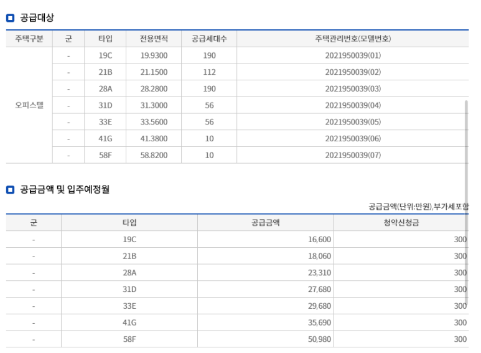Image resolution: width=481 pixels, height=353 pixels.
Task: Click the 300 deposit in the 19C row
Action: pyautogui.click(x=460, y=240)
